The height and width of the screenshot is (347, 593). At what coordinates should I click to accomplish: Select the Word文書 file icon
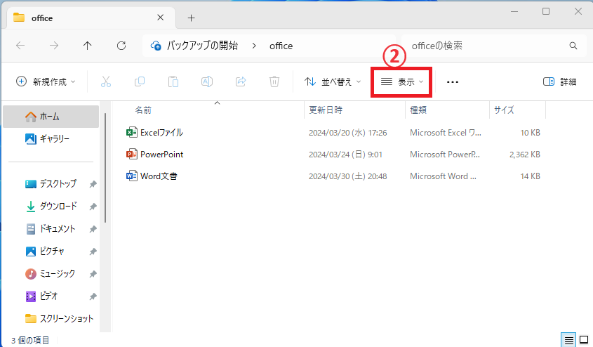point(132,176)
